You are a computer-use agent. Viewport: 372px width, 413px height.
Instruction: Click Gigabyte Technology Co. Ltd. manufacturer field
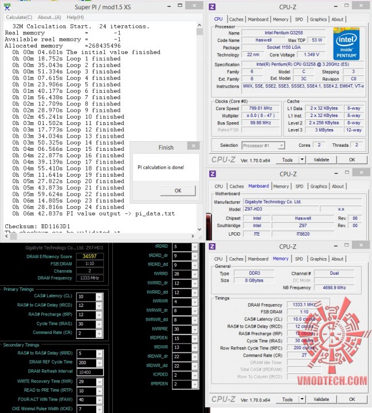pyautogui.click(x=302, y=202)
